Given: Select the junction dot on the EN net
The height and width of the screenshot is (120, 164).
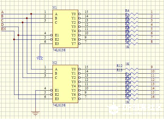Looking at the screenshot, I should pyautogui.click(x=14, y=39).
